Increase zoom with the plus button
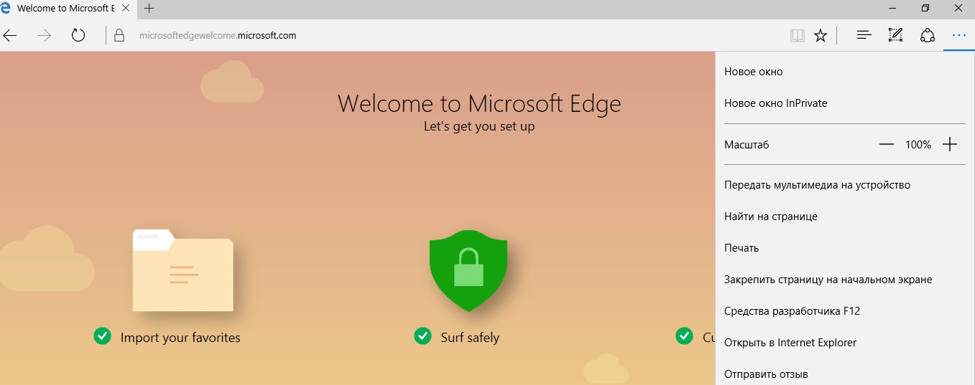This screenshot has width=975, height=385. click(950, 145)
